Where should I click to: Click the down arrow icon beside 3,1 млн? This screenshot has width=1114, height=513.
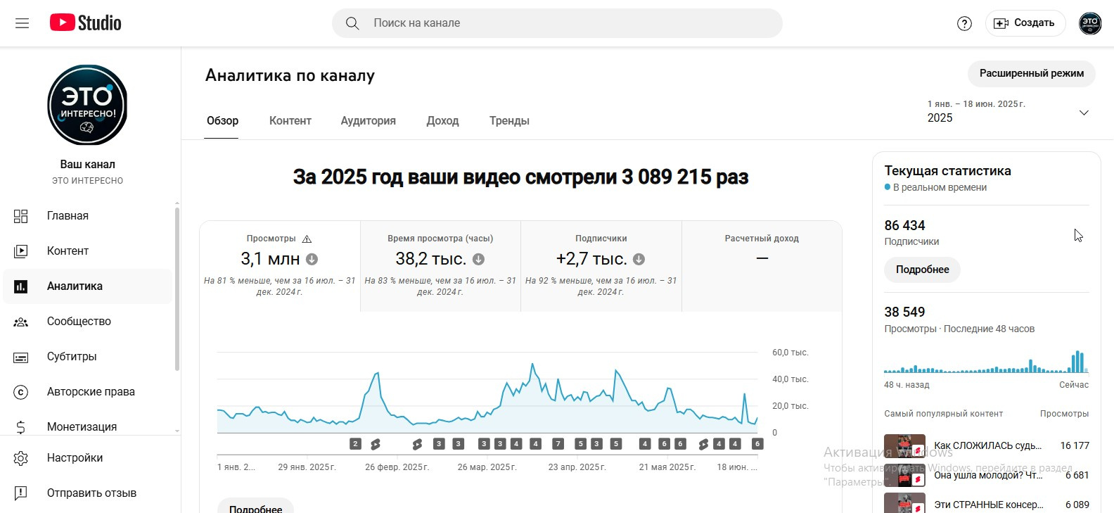312,259
